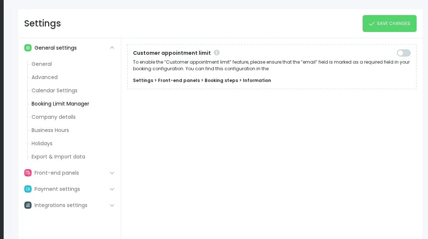Select Booking Limit Manager

60,104
